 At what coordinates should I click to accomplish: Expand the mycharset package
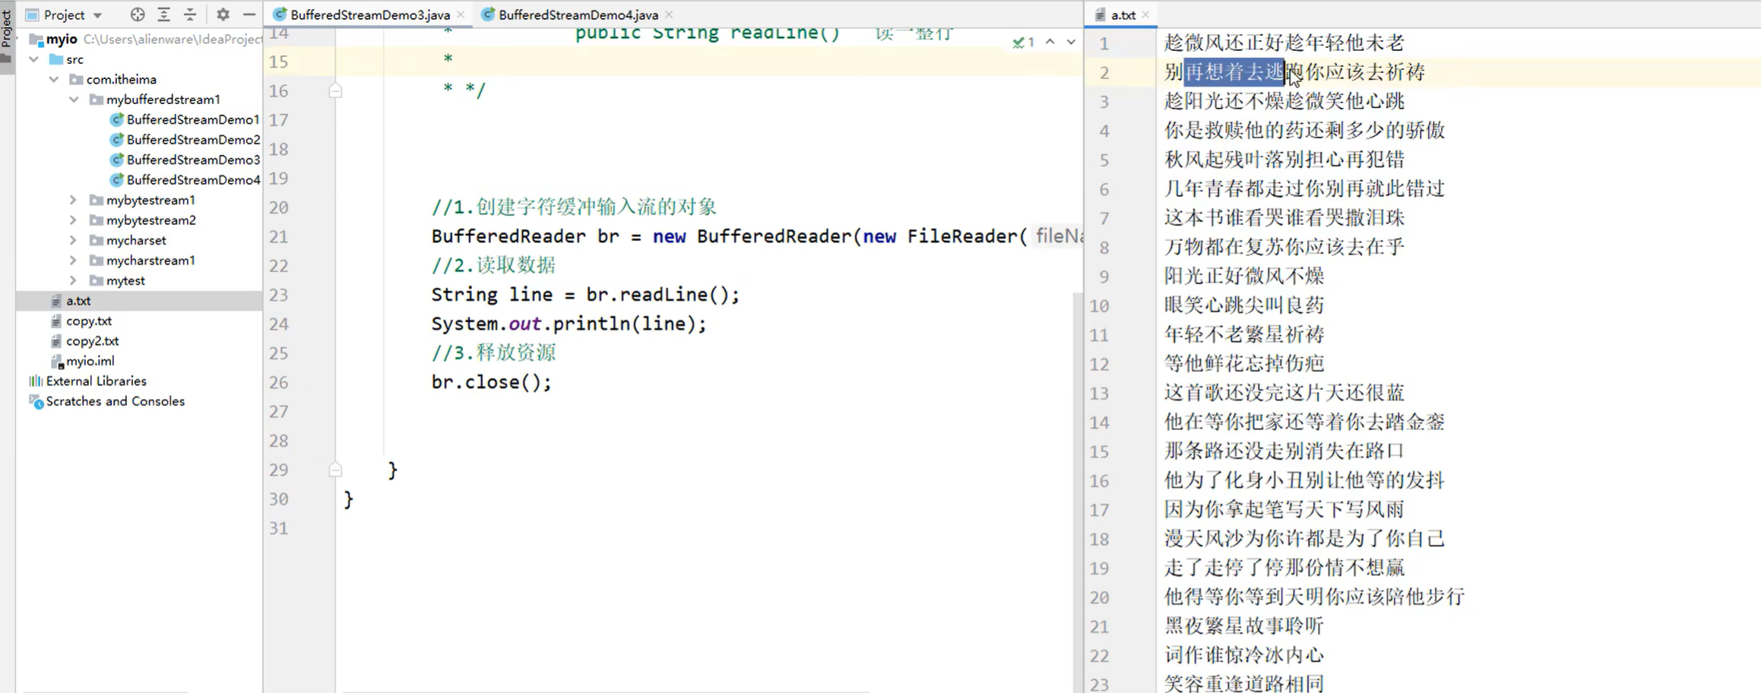73,240
